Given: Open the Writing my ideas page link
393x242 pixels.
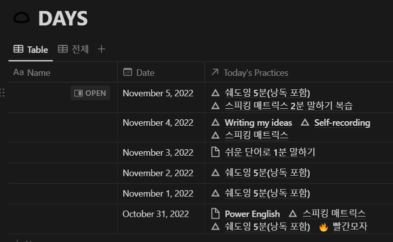Looking at the screenshot, I should pos(258,123).
